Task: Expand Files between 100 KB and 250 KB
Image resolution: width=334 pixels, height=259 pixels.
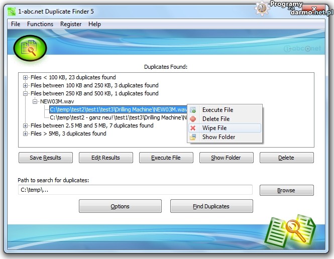Action: pos(26,85)
